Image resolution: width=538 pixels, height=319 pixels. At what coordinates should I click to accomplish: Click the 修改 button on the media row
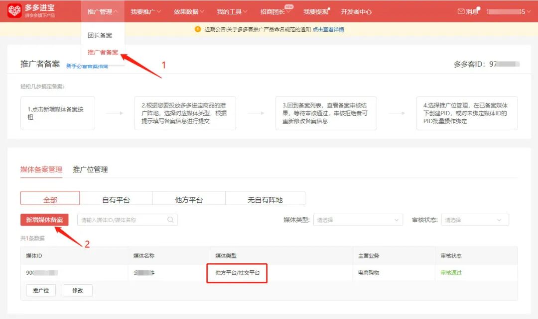click(77, 290)
